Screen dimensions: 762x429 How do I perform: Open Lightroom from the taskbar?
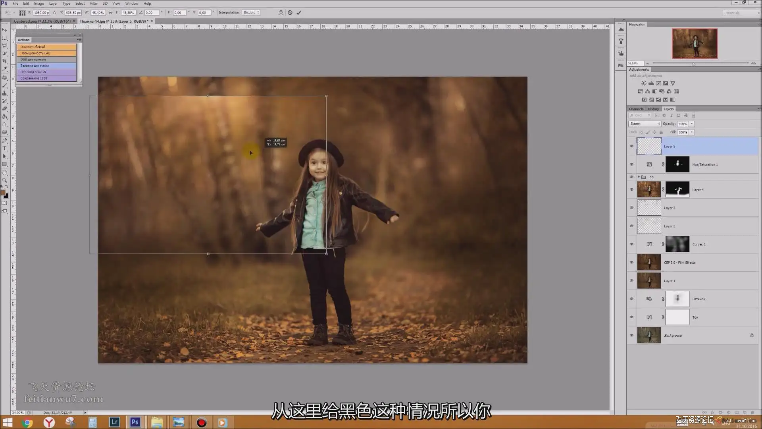pyautogui.click(x=114, y=422)
